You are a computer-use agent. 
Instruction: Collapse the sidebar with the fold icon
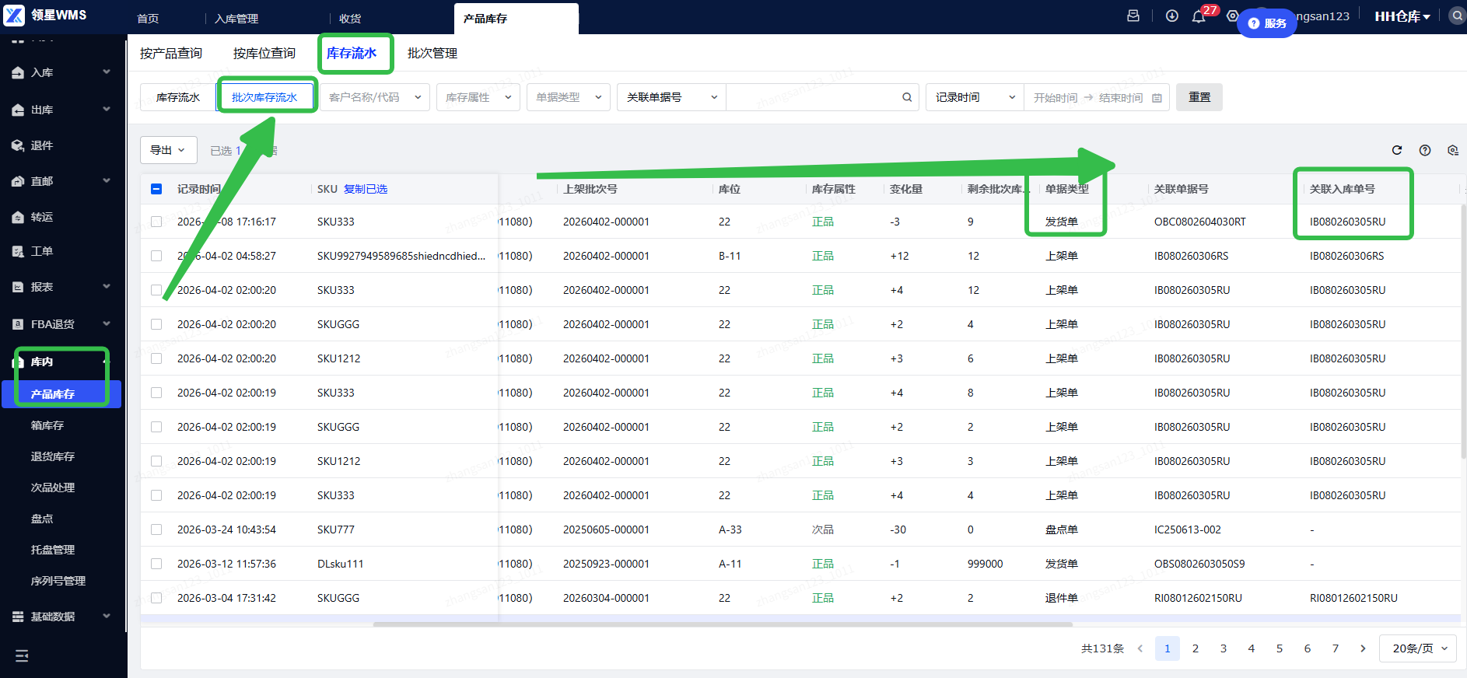(22, 656)
